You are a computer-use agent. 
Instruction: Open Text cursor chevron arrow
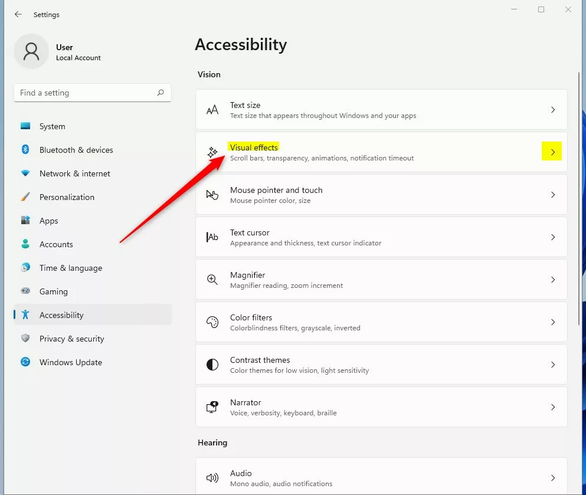553,237
